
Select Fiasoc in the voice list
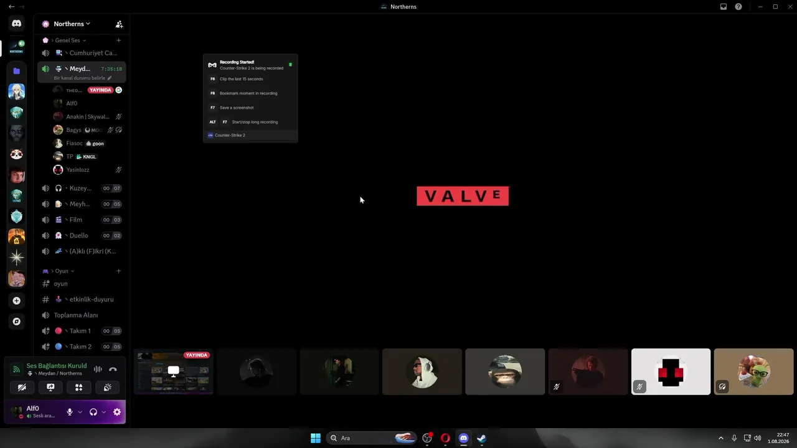(x=88, y=143)
